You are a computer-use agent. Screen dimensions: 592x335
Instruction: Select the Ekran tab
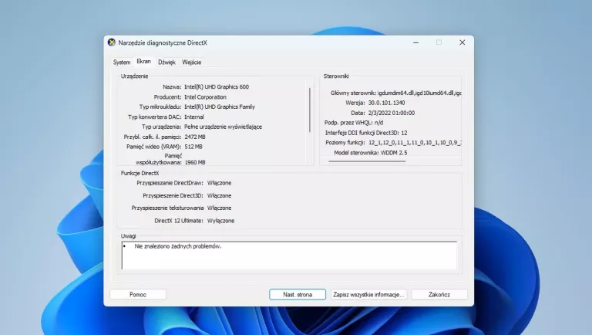[x=144, y=61]
